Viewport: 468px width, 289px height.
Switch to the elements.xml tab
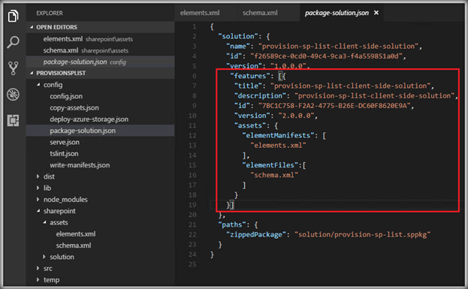point(200,13)
